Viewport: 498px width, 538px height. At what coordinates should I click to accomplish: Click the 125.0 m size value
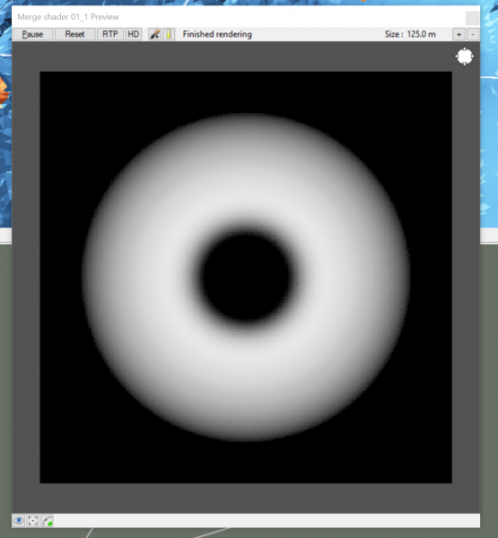(422, 34)
